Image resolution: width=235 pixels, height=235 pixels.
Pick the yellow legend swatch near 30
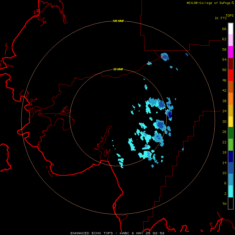231,122
